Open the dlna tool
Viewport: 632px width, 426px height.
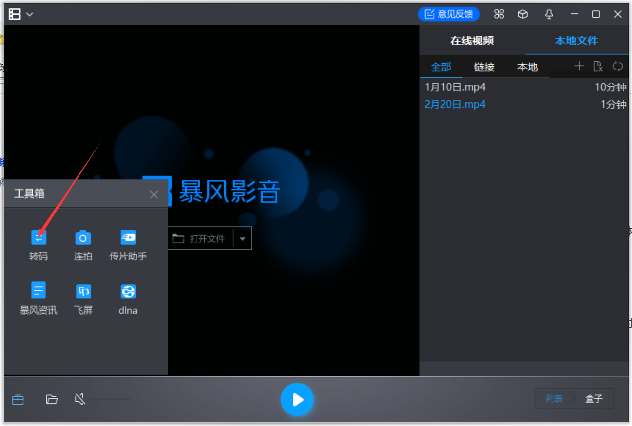point(128,298)
